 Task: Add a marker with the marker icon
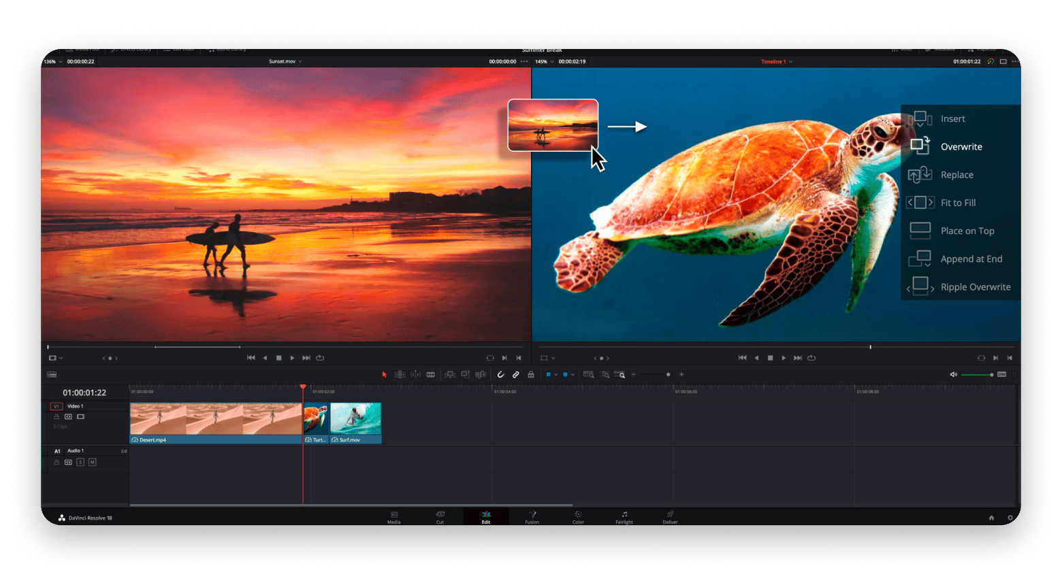(x=566, y=374)
